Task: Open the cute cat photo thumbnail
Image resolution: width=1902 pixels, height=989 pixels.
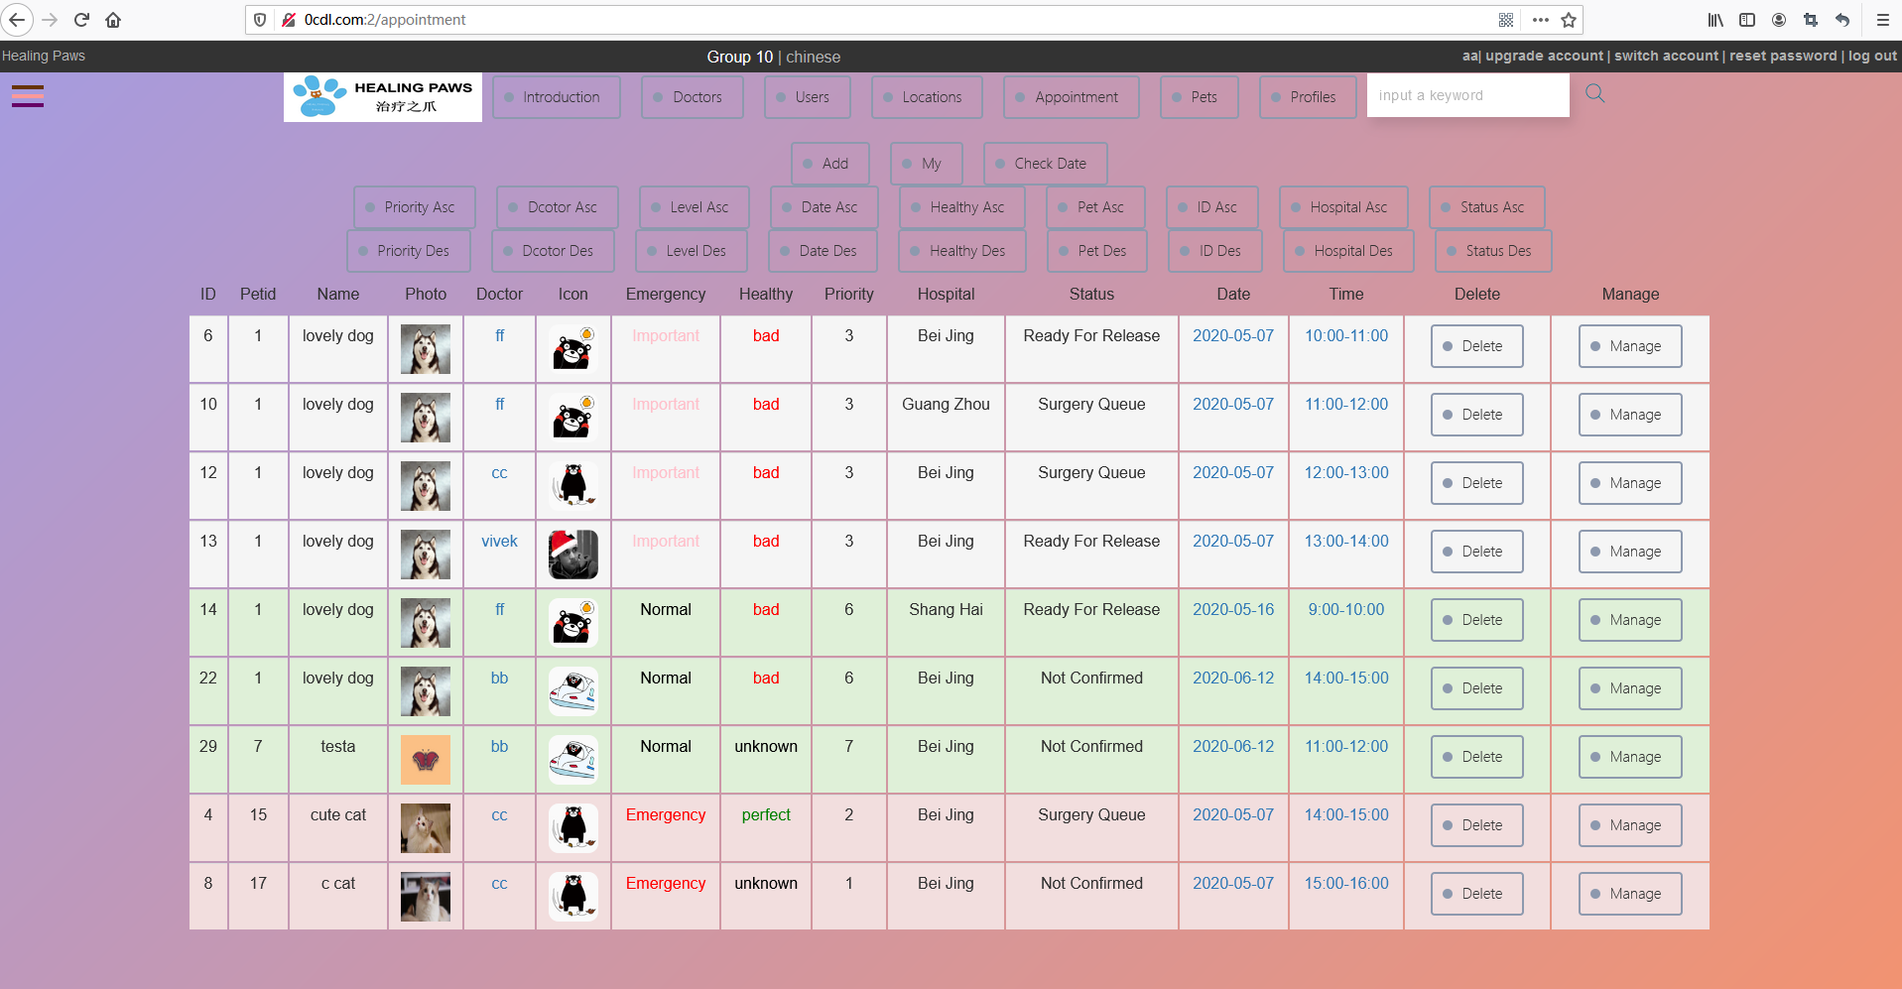Action: (426, 828)
